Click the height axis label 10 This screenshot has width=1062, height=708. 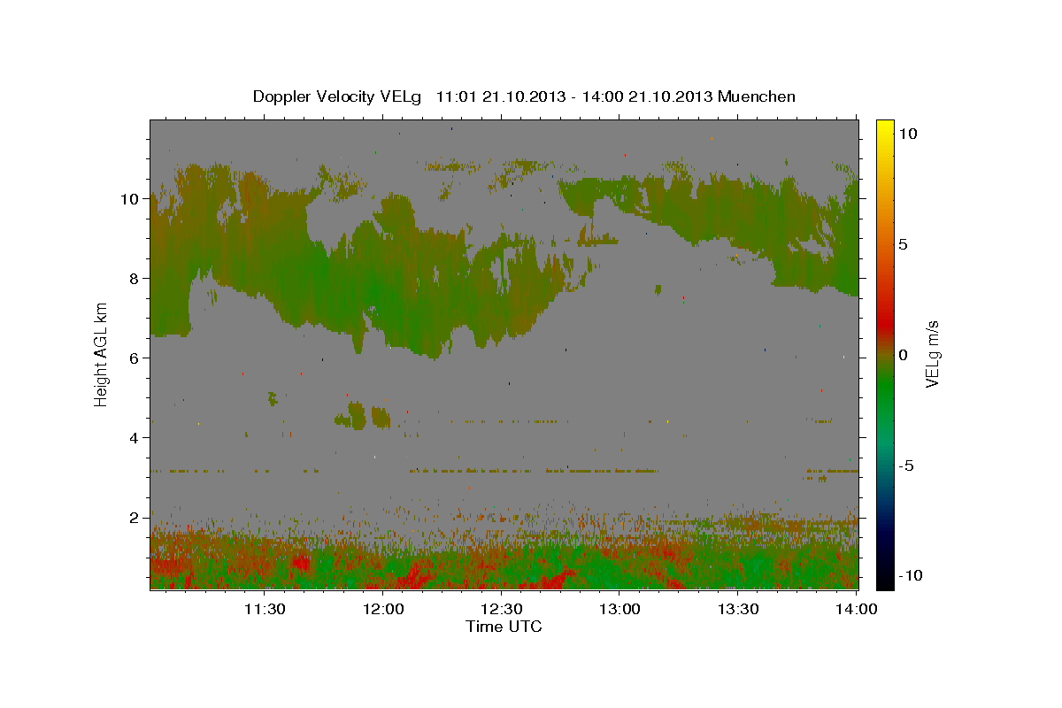131,199
